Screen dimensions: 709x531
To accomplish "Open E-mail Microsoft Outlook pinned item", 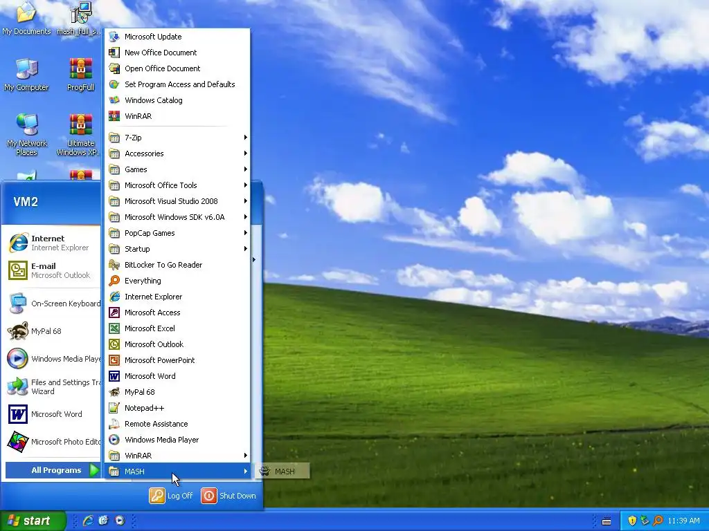I will pyautogui.click(x=52, y=270).
